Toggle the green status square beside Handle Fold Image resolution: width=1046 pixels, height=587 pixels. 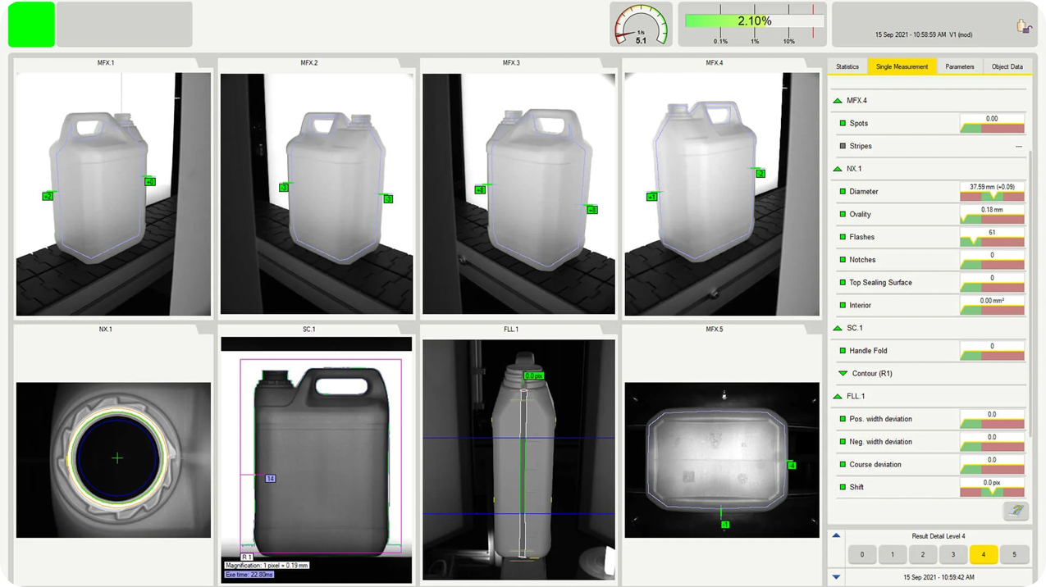tap(842, 350)
